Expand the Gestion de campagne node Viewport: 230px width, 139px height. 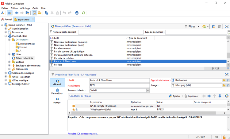(6, 73)
